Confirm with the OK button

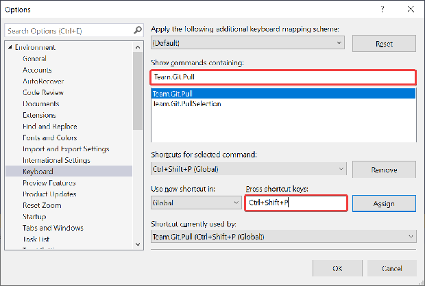click(x=337, y=269)
